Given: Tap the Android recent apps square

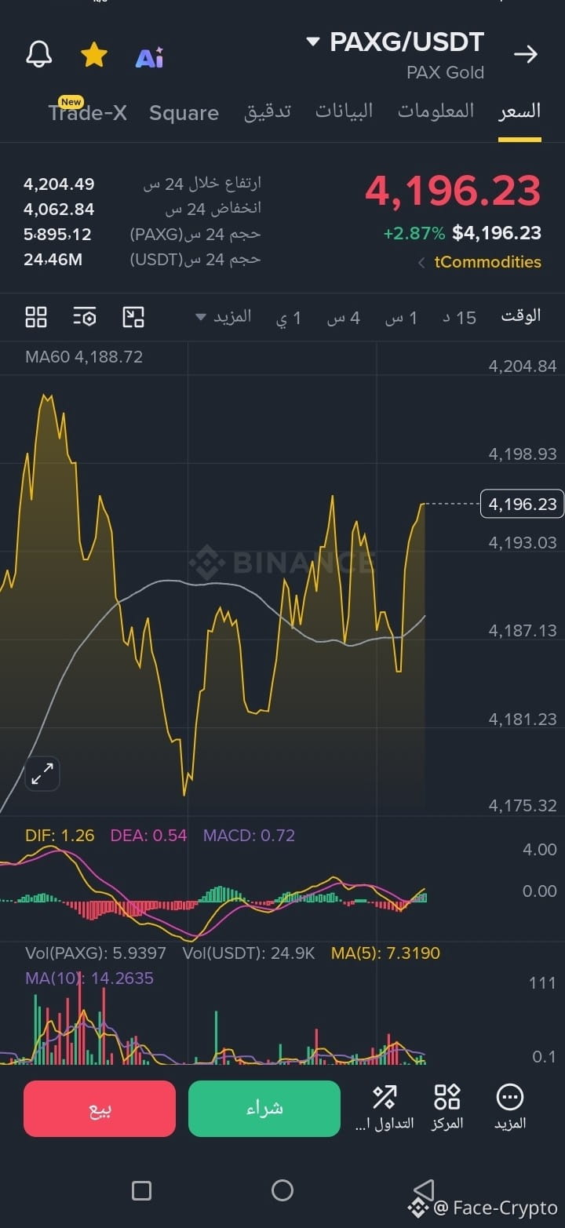Looking at the screenshot, I should (x=141, y=1191).
